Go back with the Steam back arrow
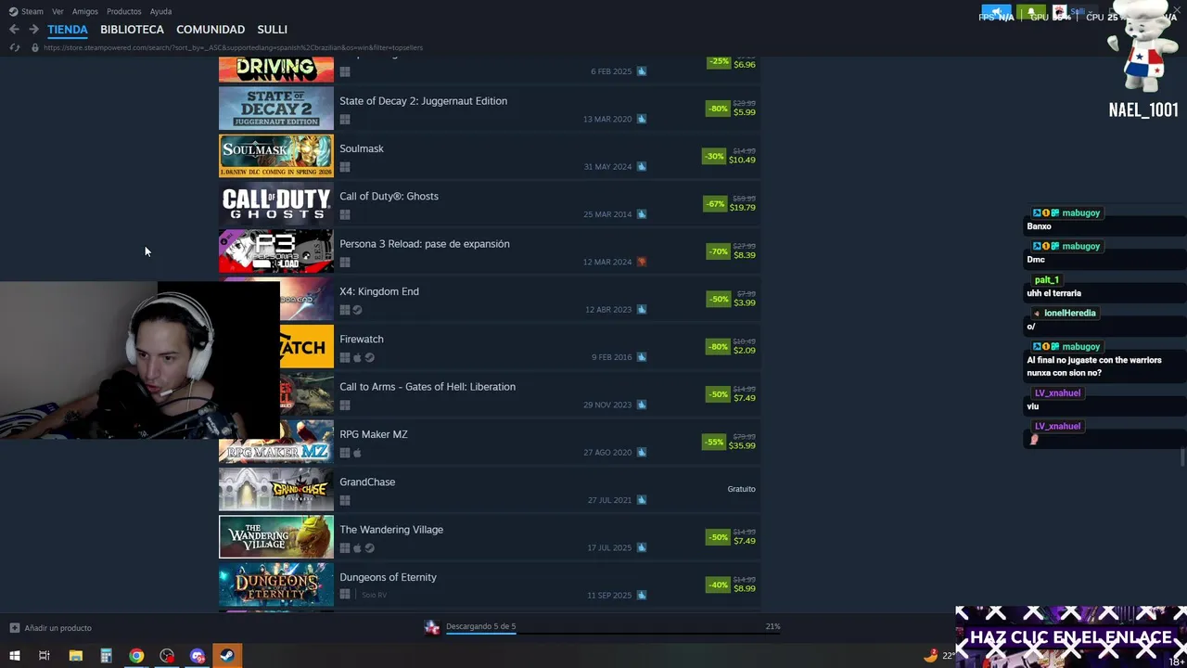Image resolution: width=1187 pixels, height=668 pixels. 14,30
